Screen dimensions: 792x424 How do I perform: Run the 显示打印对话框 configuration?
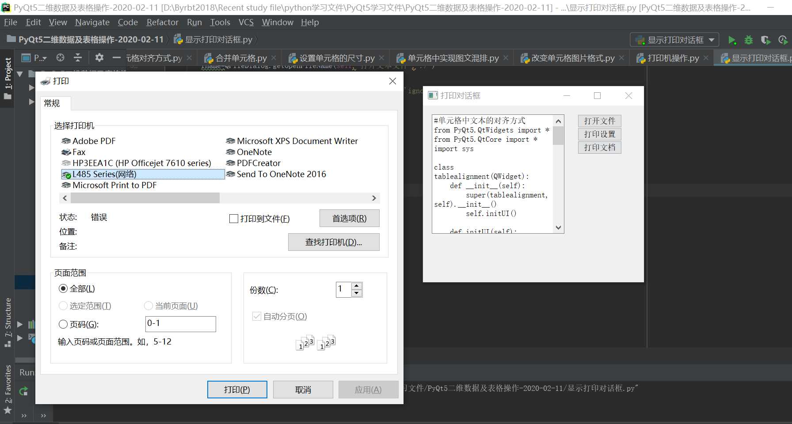732,40
